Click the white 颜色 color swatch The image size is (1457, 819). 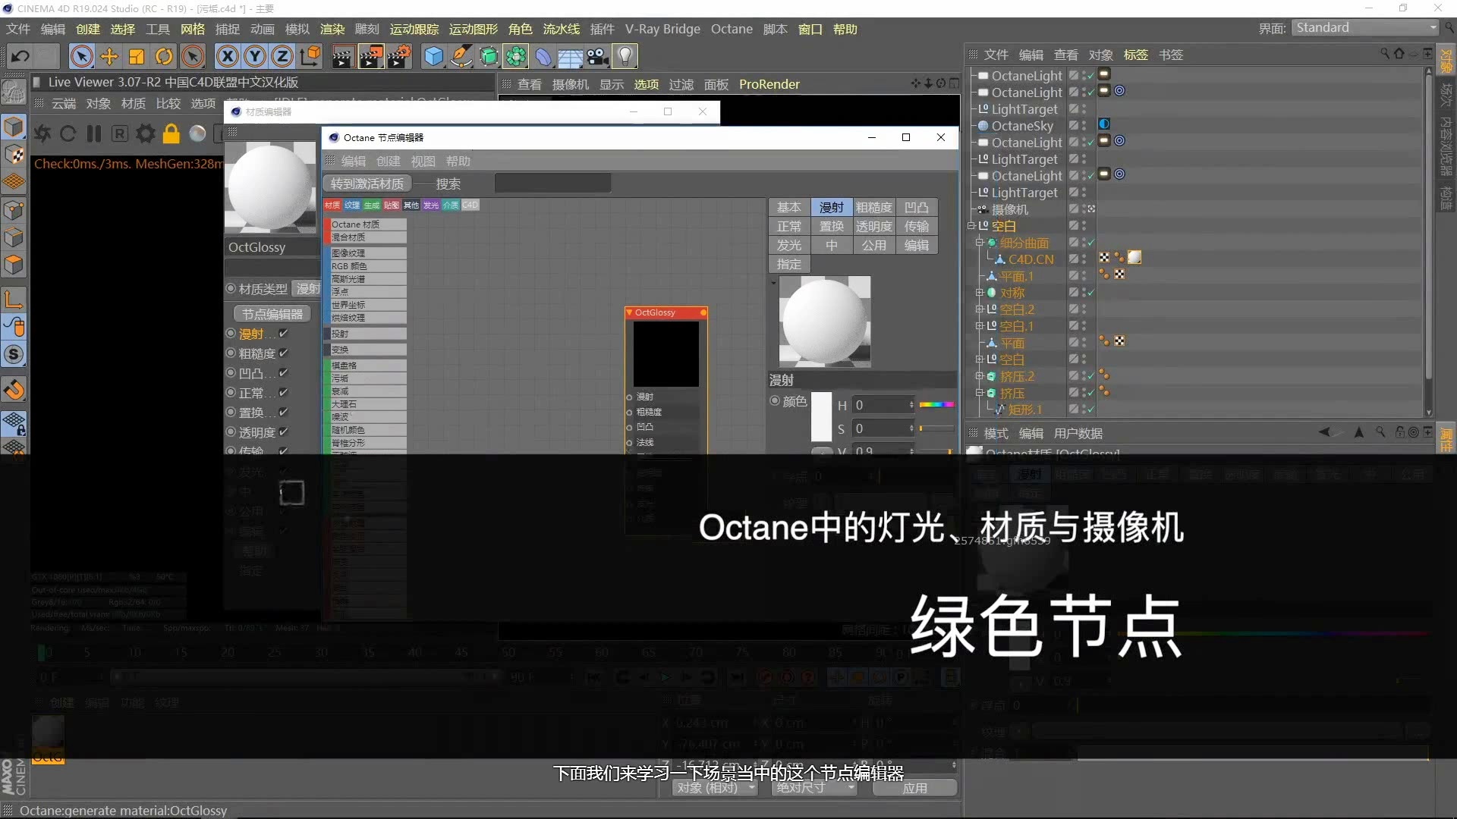coord(821,417)
